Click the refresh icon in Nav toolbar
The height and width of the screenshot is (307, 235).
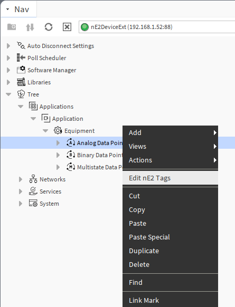point(49,27)
